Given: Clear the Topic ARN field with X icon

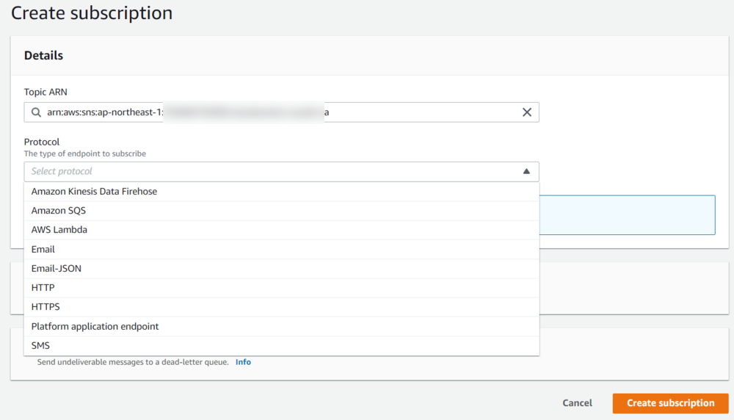Looking at the screenshot, I should pos(526,112).
